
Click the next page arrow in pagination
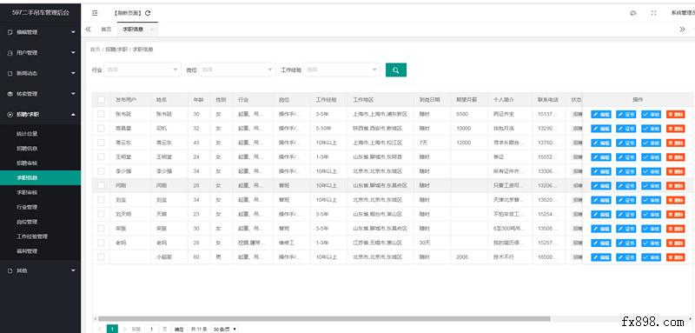124,330
